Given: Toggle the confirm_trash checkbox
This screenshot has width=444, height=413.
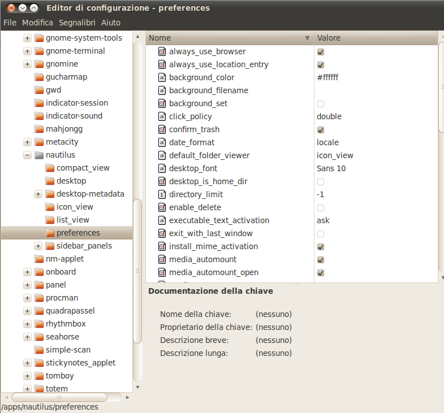Looking at the screenshot, I should pos(321,130).
